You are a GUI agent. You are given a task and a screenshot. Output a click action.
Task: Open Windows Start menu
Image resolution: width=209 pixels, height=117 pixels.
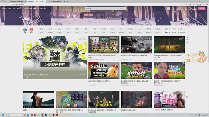point(2,115)
